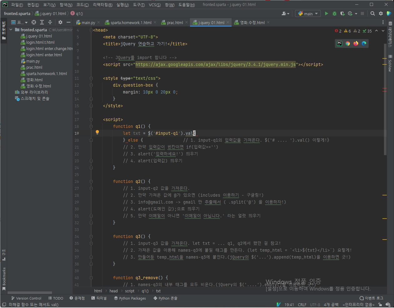Open 이벤트 로그 event log

371,298
